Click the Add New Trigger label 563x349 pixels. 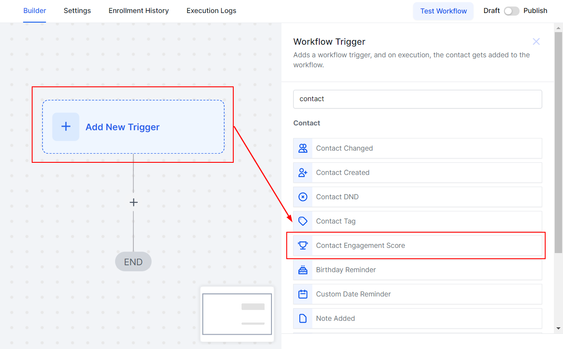(x=123, y=127)
